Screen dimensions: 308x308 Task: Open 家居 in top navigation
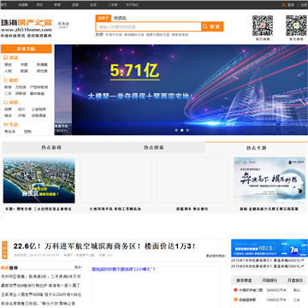pyautogui.click(x=75, y=5)
